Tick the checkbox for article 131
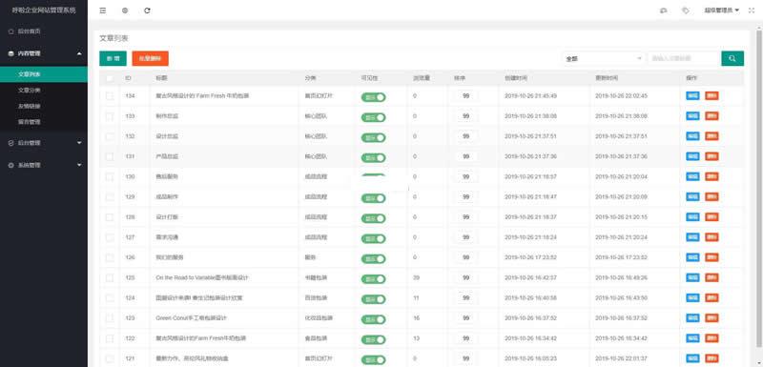Image resolution: width=763 pixels, height=367 pixels. point(110,156)
